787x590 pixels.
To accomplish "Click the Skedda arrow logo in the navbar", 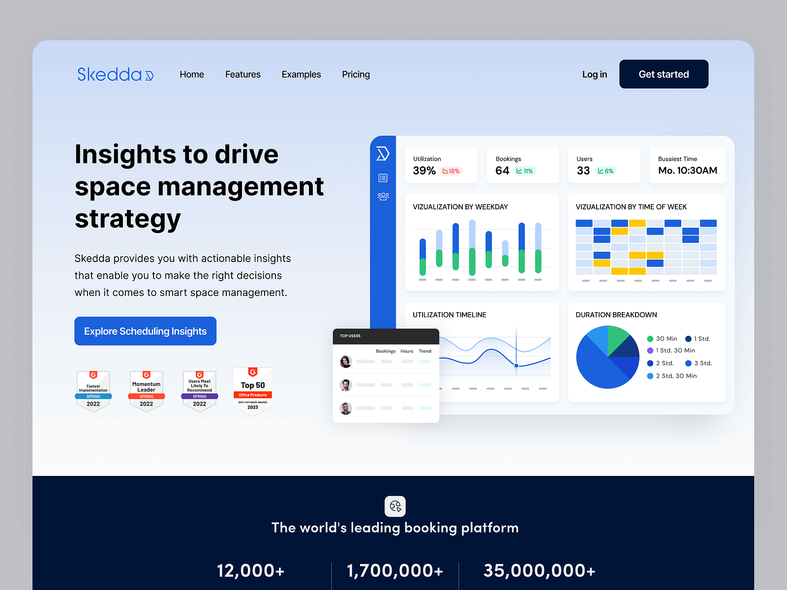I will point(148,75).
